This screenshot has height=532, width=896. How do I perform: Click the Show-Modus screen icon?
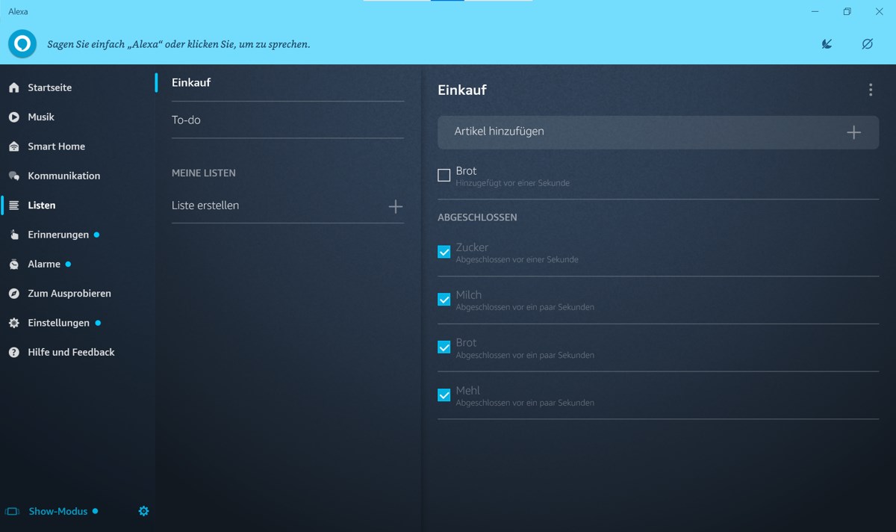click(x=12, y=512)
